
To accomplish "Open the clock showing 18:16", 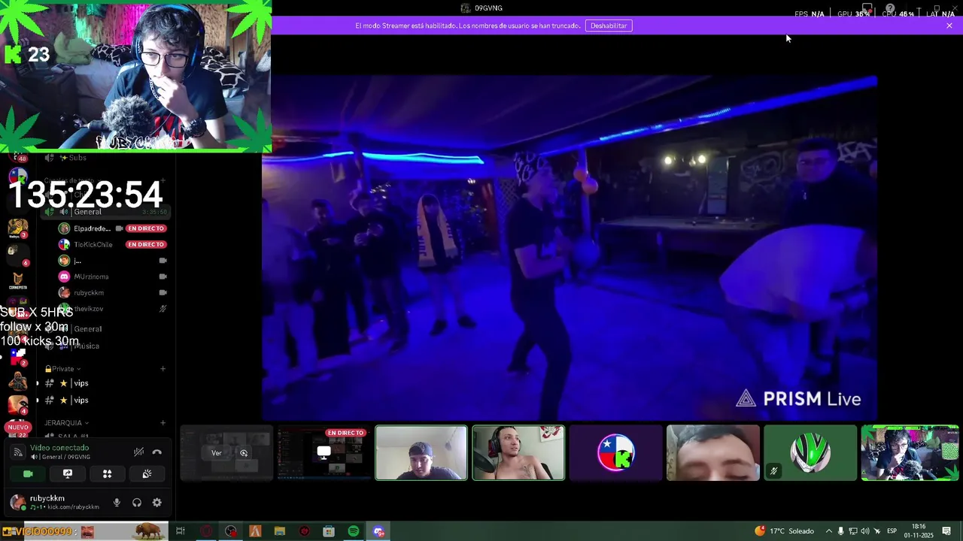I will pos(919,531).
